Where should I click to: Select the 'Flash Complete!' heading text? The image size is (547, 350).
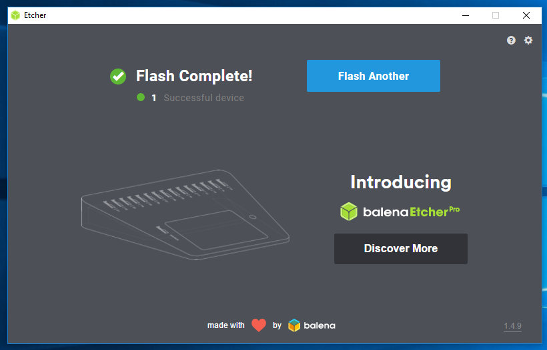(194, 76)
